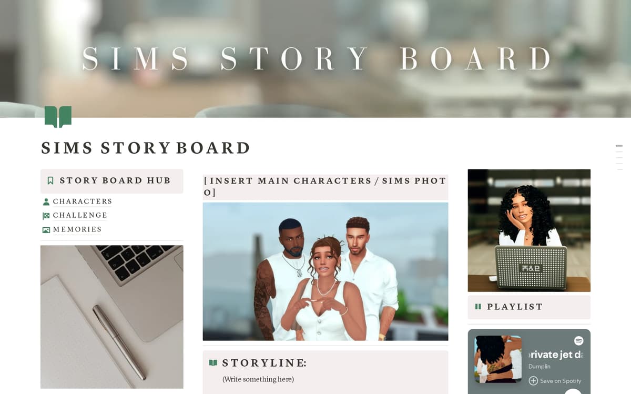Click Save on Spotify text

click(561, 381)
